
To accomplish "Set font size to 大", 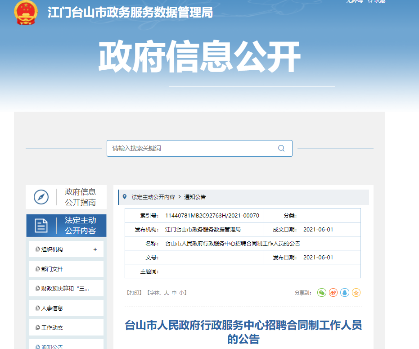I will coord(166,293).
